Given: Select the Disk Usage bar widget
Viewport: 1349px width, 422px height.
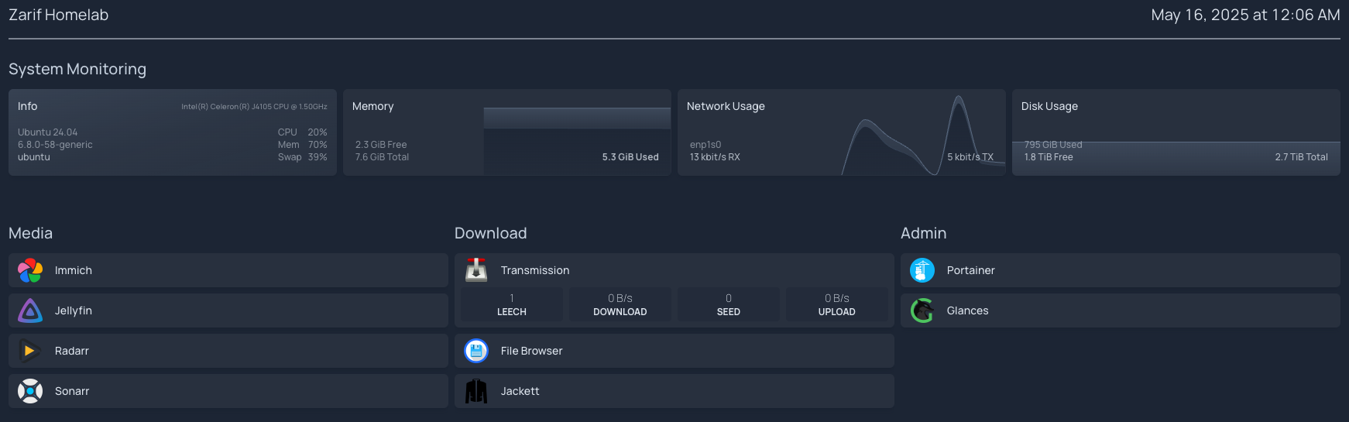Looking at the screenshot, I should [x=1176, y=132].
